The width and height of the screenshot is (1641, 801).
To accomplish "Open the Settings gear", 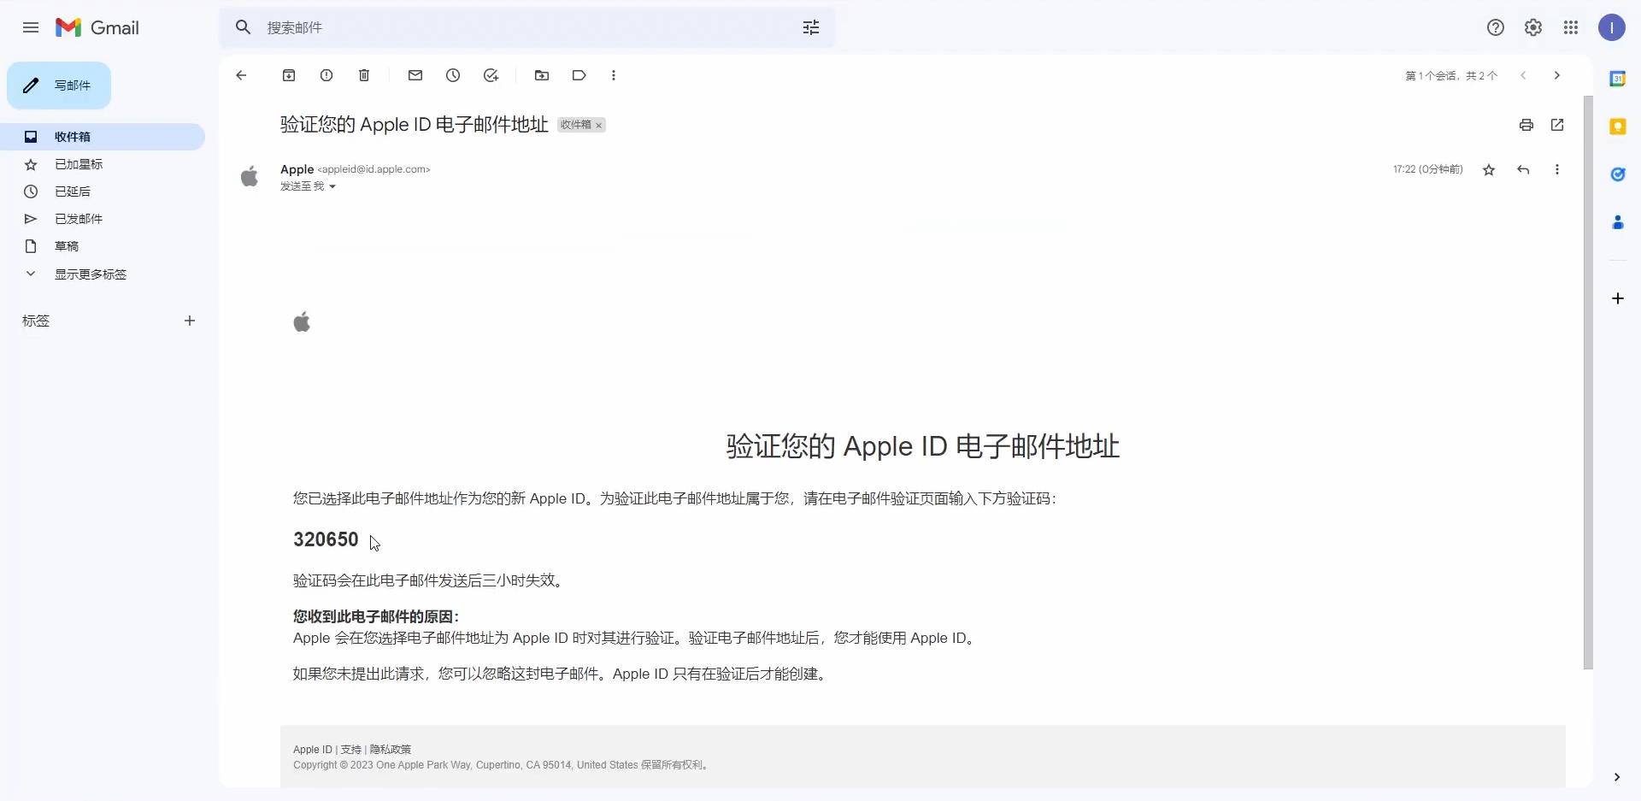I will (1532, 27).
